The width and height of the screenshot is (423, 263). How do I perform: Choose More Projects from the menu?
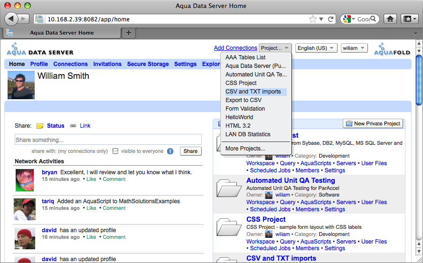point(245,149)
